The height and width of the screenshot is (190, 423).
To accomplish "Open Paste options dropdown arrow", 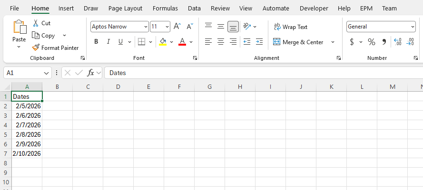I will pos(19,47).
